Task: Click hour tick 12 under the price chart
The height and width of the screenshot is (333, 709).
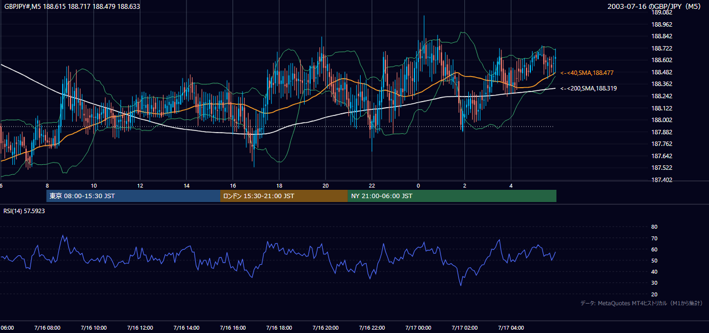Action: pos(140,186)
